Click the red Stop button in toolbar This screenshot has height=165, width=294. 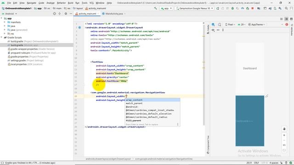[253, 8]
